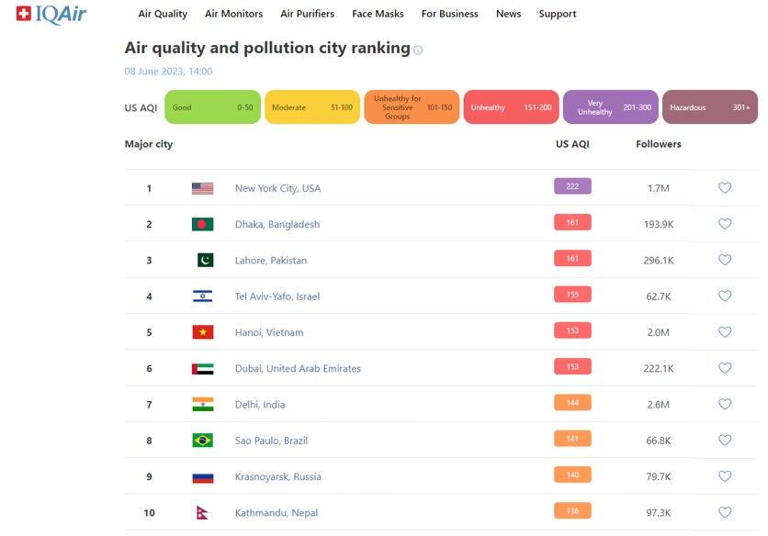Favorite Delhi, India with heart icon

(x=725, y=405)
